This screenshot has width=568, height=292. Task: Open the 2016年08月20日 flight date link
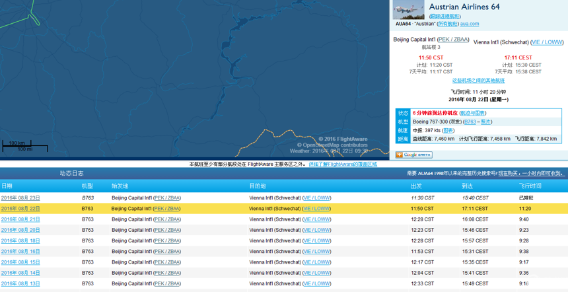coord(20,230)
